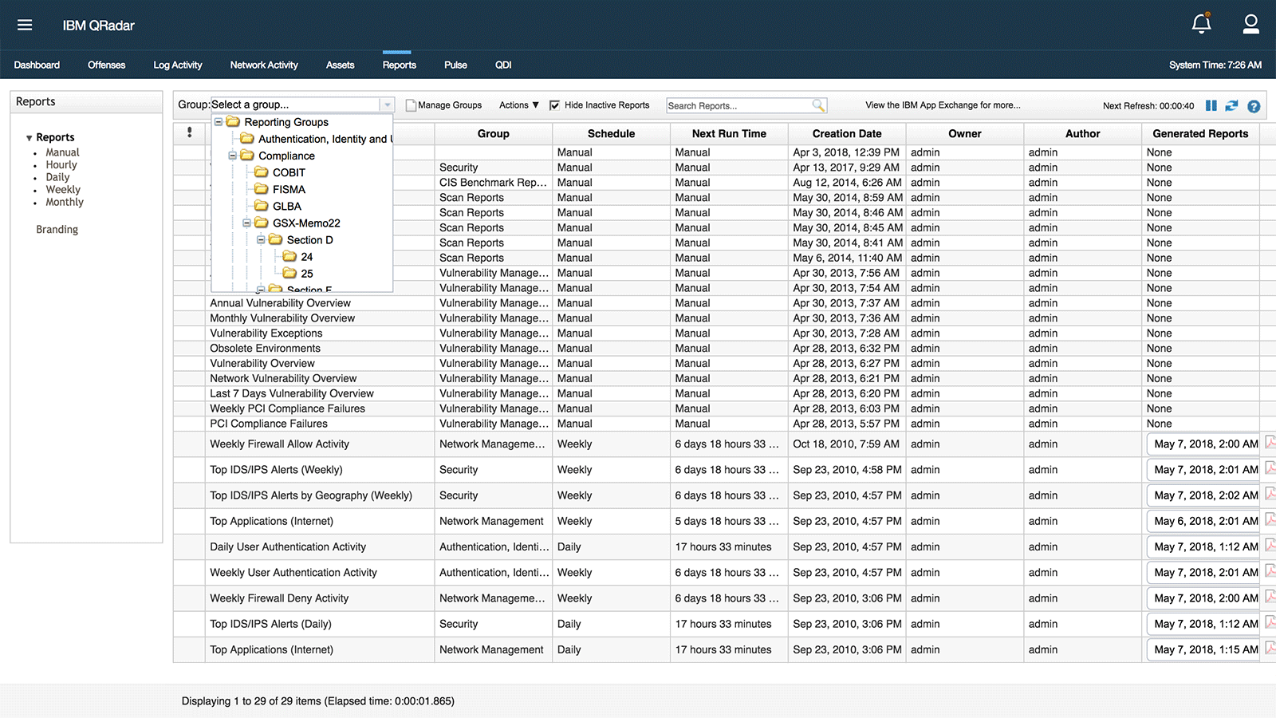The height and width of the screenshot is (718, 1276).
Task: Open the notifications bell
Action: click(x=1202, y=23)
